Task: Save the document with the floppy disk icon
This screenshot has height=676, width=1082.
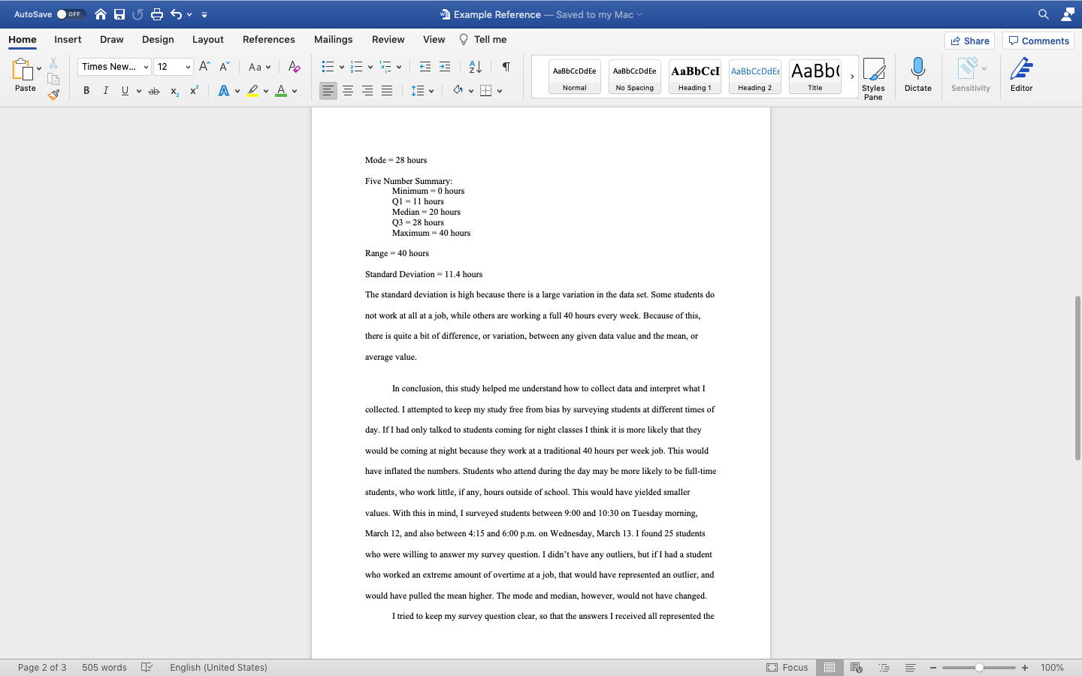Action: point(119,14)
